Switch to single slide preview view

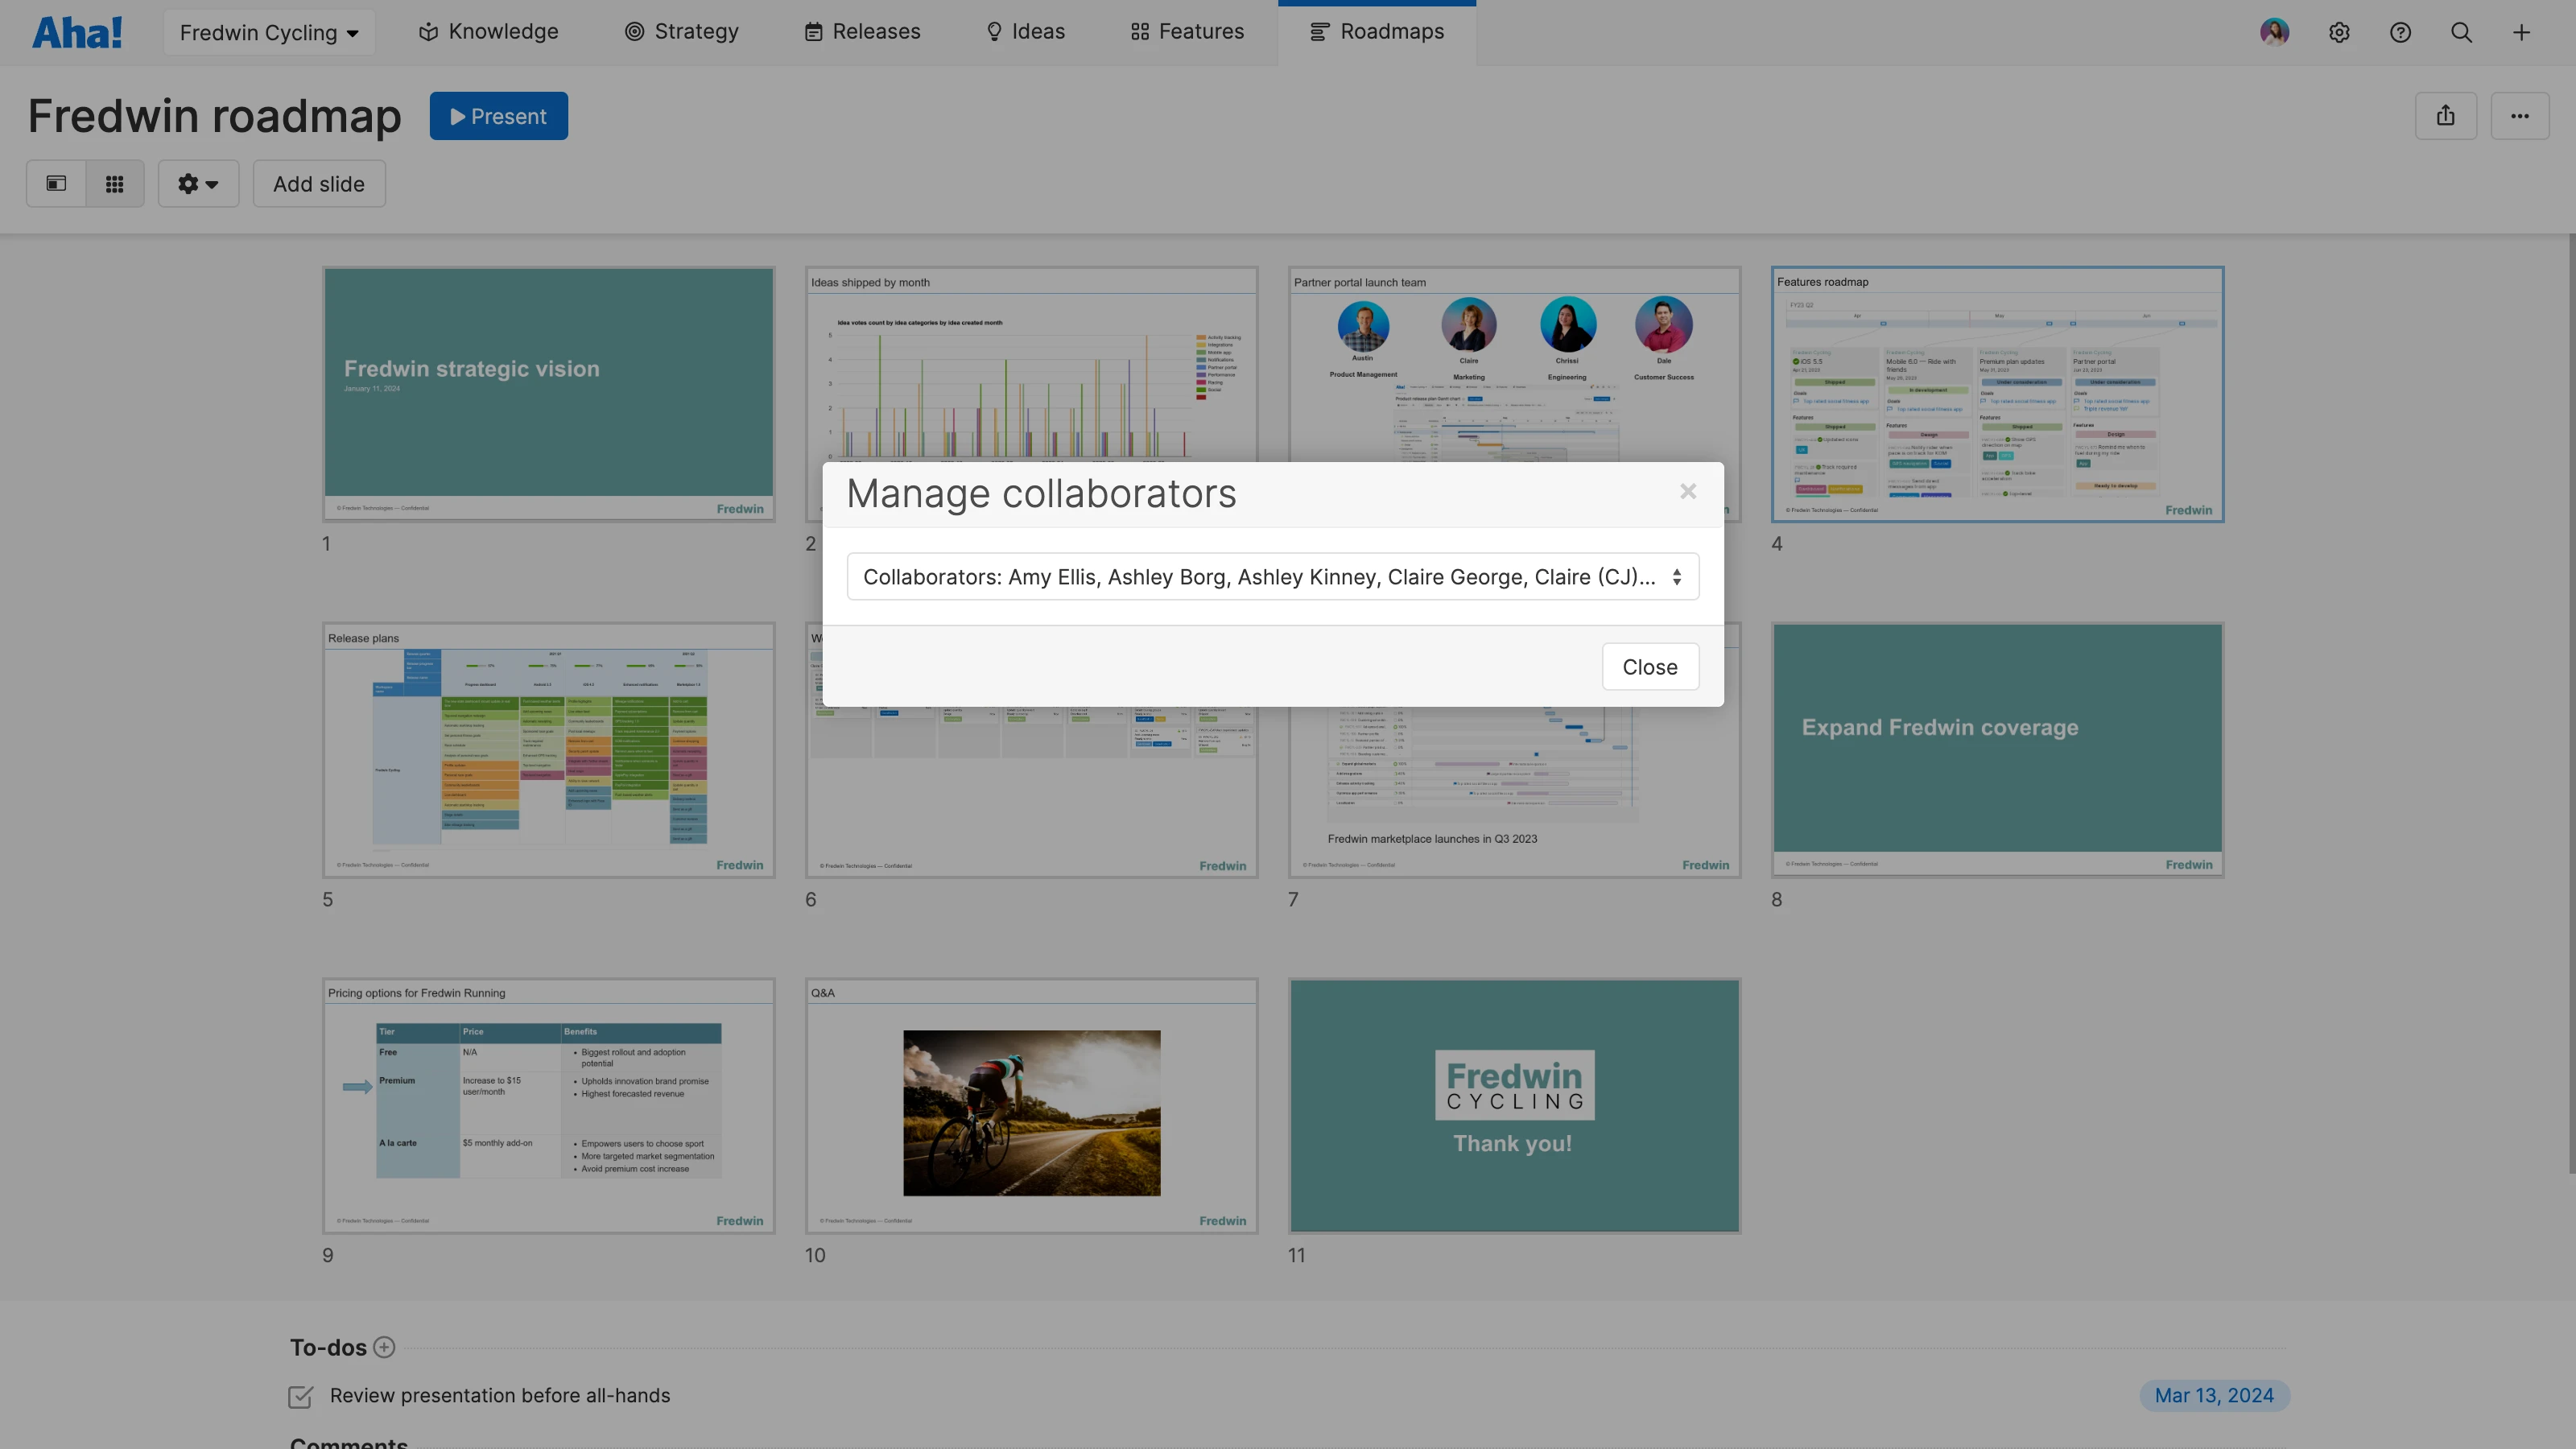pyautogui.click(x=55, y=183)
